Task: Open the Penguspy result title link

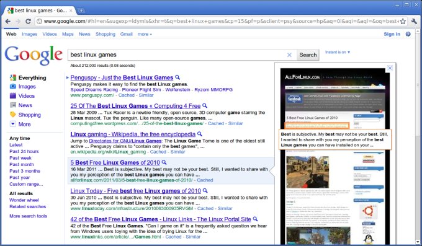Action: 122,77
